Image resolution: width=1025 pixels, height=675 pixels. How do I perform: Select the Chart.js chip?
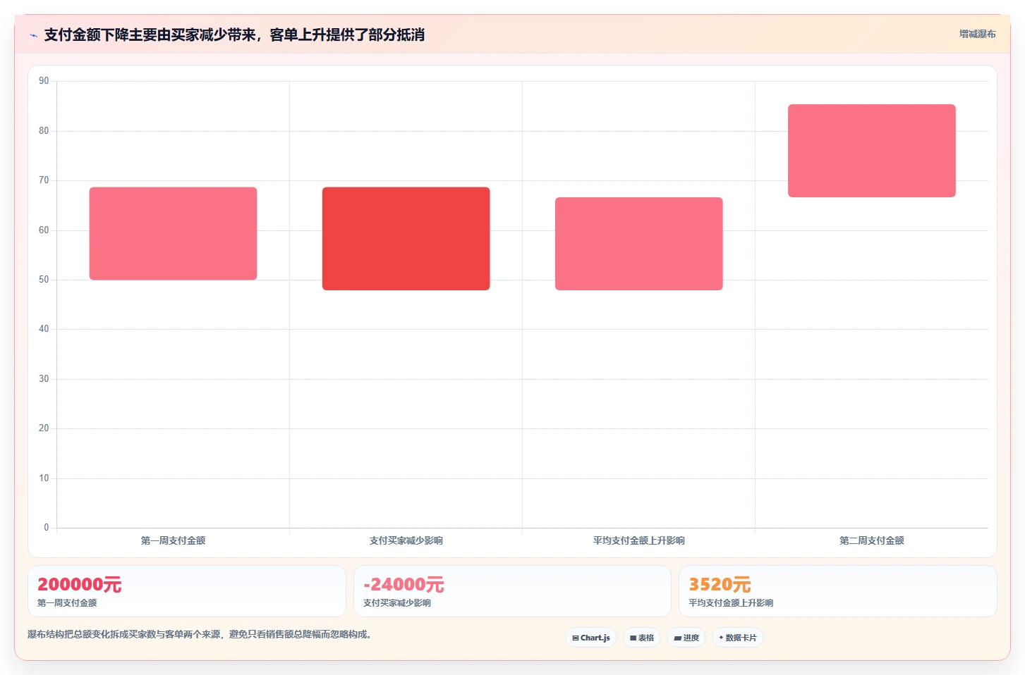[x=591, y=638]
